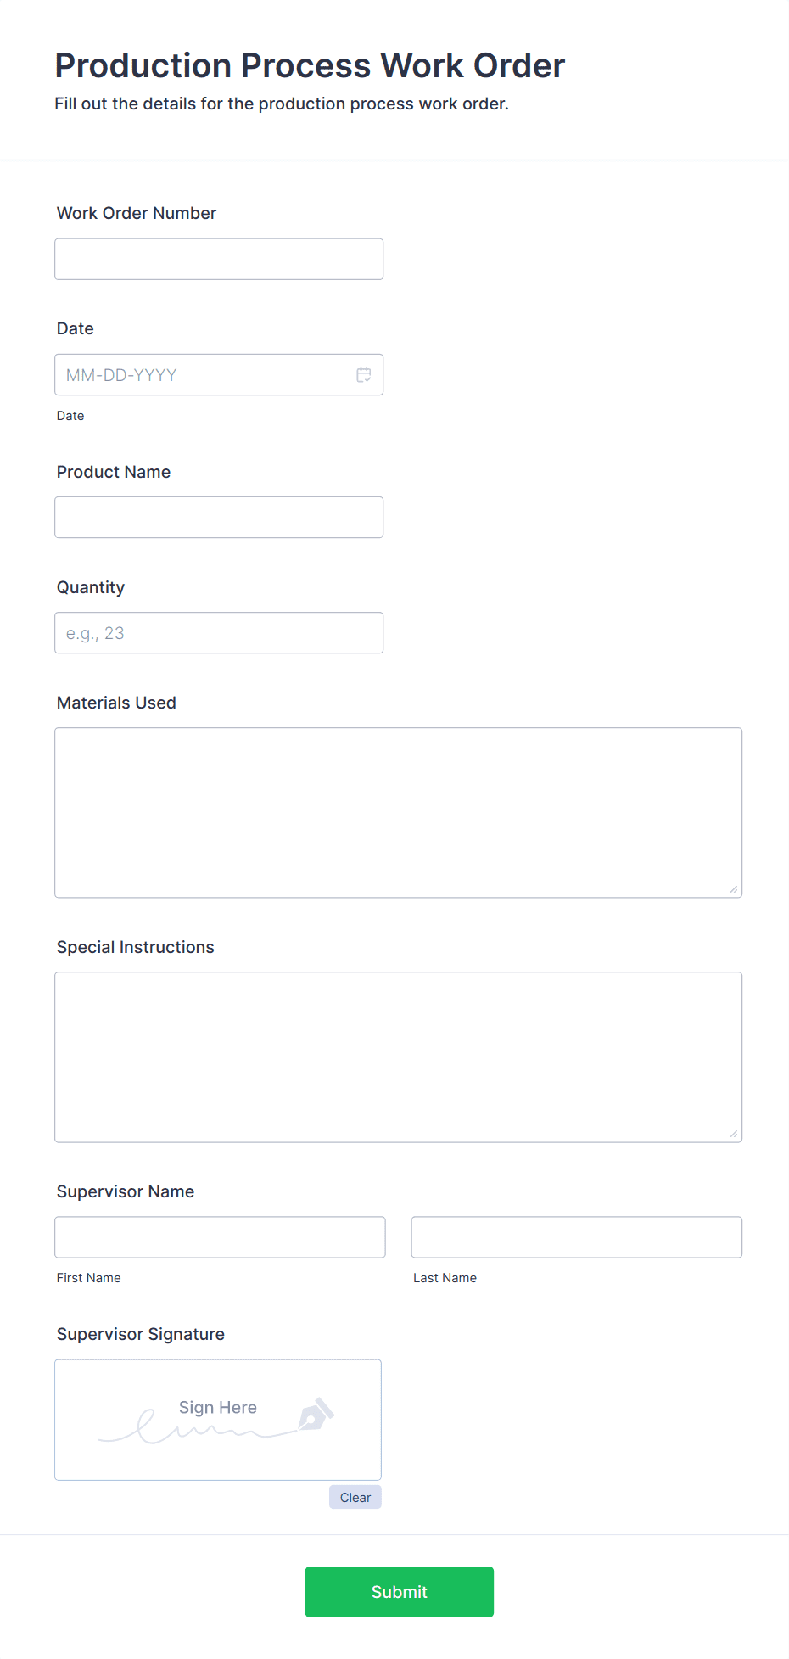The height and width of the screenshot is (1659, 789).
Task: Click the Quantity number field
Action: 219,632
